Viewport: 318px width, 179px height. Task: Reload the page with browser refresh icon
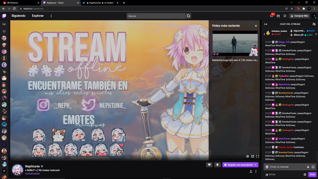coord(14,8)
